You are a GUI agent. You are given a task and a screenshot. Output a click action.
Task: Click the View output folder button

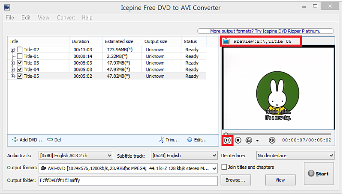click(x=280, y=180)
